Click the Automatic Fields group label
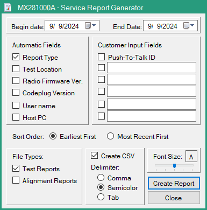The height and width of the screenshot is (210, 207). [x=37, y=45]
